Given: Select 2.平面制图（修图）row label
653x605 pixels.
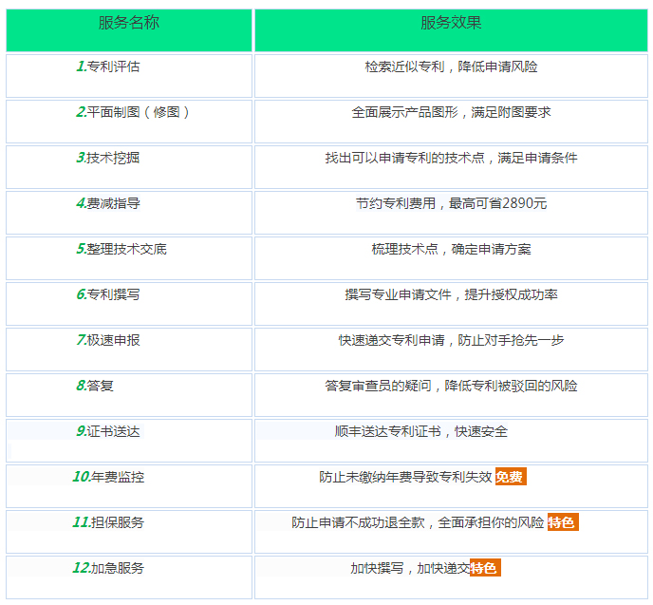Looking at the screenshot, I should tap(133, 112).
